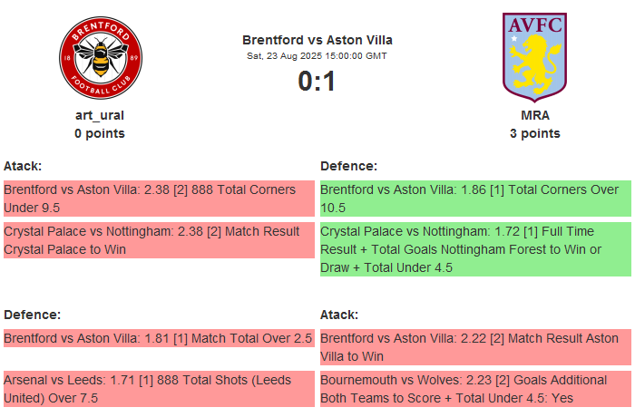The width and height of the screenshot is (635, 417).
Task: Open art_ural player profile name
Action: (x=100, y=115)
